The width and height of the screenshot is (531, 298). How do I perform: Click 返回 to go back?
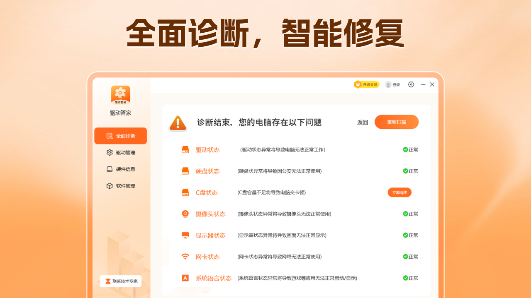[x=363, y=123]
